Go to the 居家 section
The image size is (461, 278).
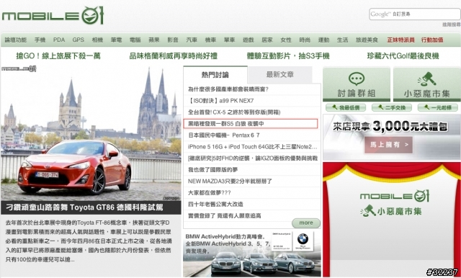pyautogui.click(x=267, y=40)
